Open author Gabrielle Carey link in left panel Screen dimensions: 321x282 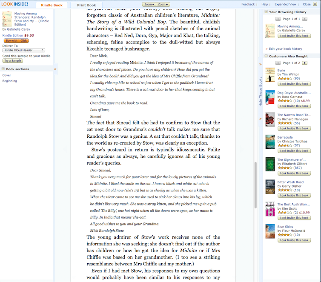18,29
